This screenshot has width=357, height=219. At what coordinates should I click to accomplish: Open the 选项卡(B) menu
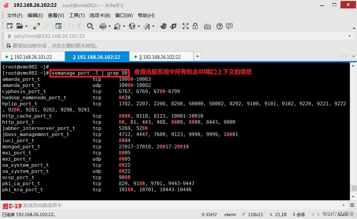tap(100, 16)
